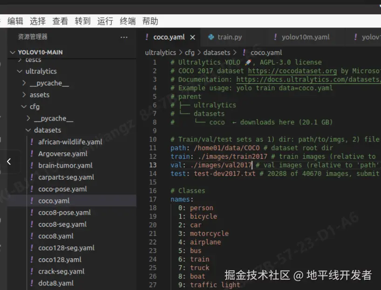This screenshot has width=381, height=290.
Task: Switch to the train.py tab
Action: coord(230,37)
